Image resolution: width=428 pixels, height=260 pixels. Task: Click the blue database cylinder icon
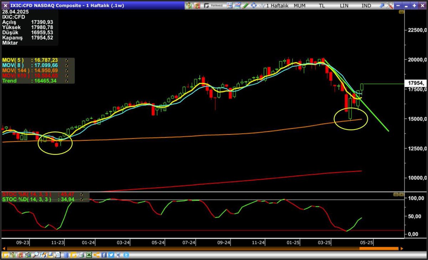[x=66, y=255]
